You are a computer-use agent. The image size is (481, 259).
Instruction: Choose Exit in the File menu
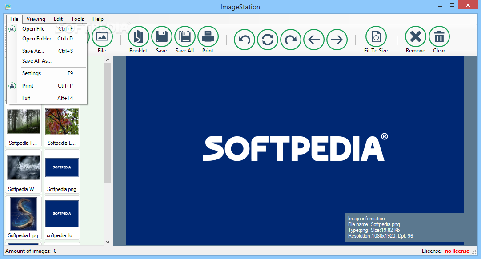47,98
